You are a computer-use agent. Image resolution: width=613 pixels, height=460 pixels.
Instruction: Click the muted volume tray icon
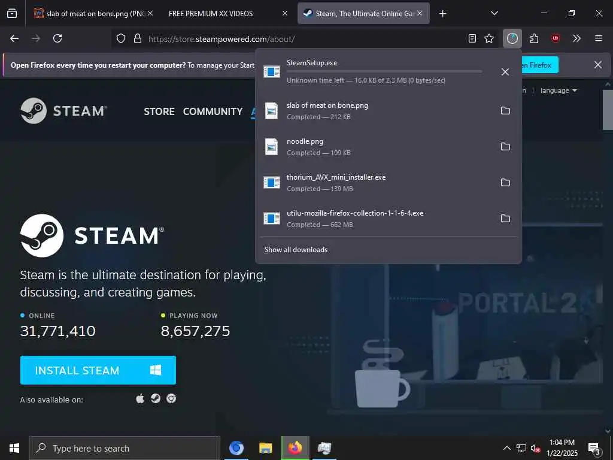pos(535,448)
